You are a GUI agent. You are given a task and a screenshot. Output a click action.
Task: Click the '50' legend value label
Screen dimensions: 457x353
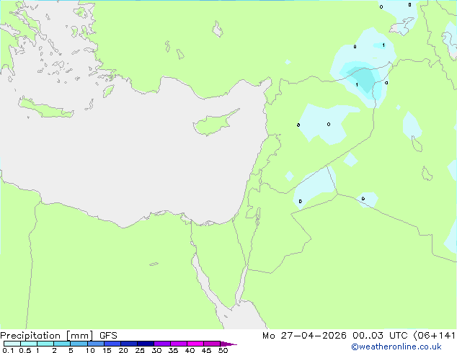(223, 350)
